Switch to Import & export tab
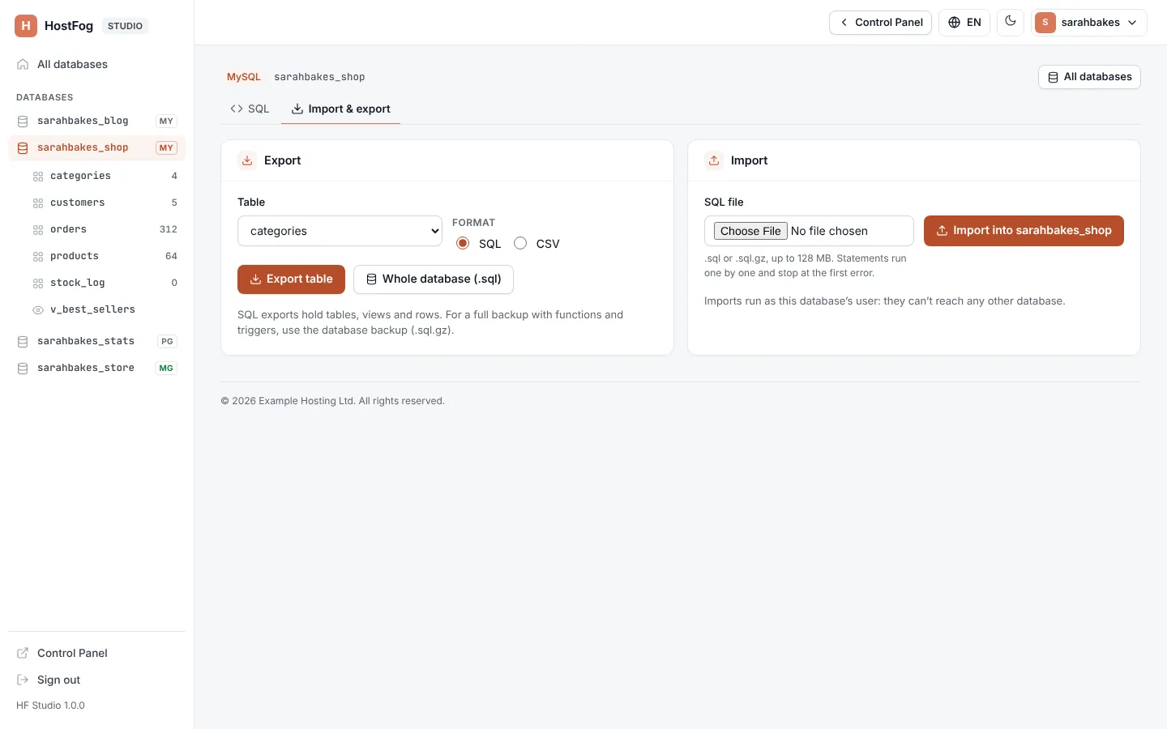The height and width of the screenshot is (729, 1167). (x=340, y=109)
